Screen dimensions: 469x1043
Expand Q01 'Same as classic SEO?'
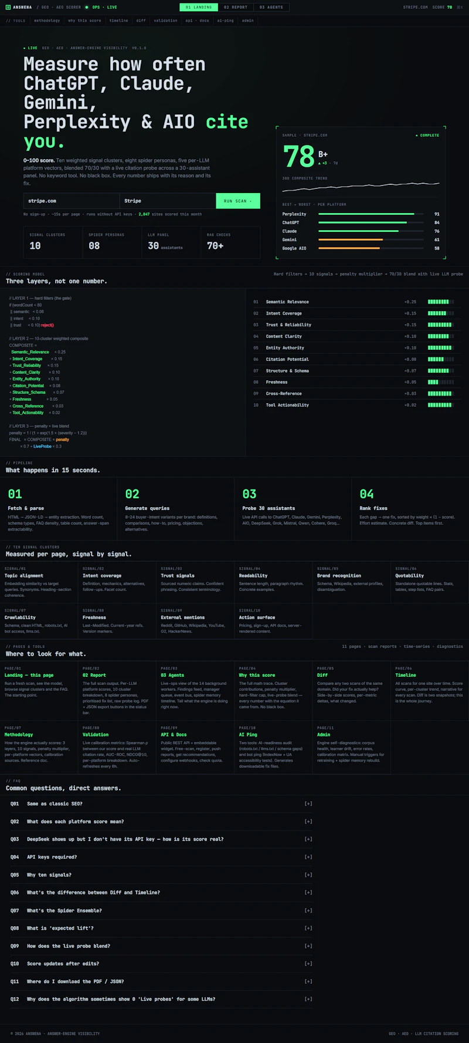pos(161,804)
